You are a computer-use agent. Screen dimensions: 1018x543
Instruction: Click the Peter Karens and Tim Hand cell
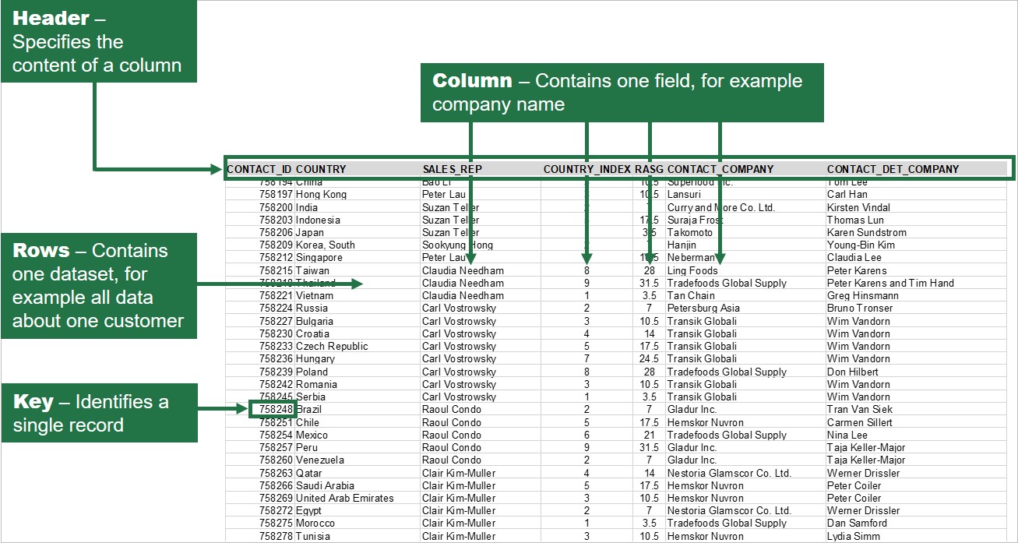(890, 283)
